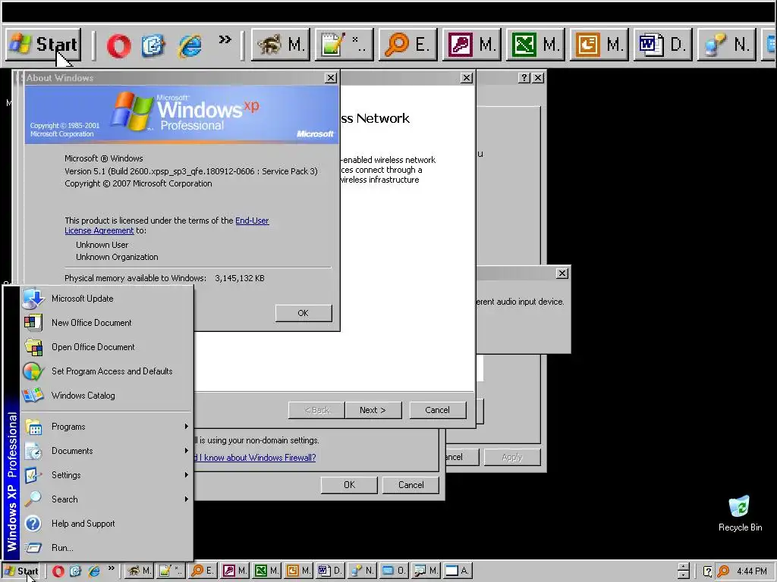Choose New Office Document in Start menu
Screen dimensions: 777x582
coord(106,323)
